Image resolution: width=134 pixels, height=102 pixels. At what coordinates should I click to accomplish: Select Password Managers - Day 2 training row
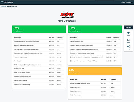pos(39,53)
